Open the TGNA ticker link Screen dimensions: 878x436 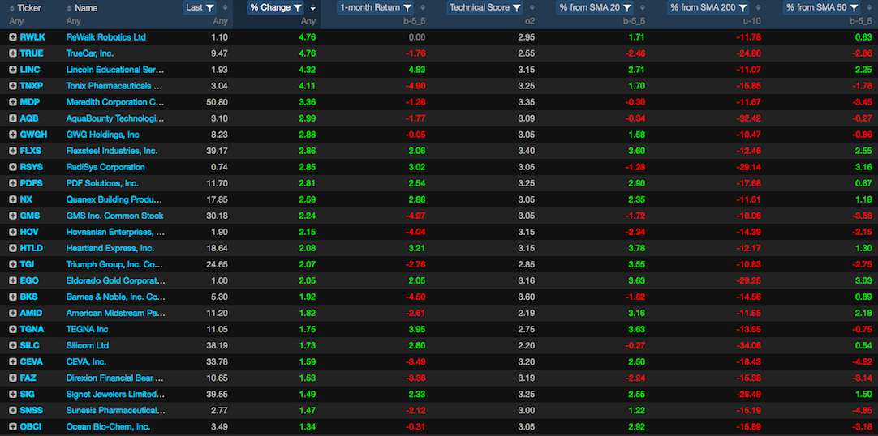pyautogui.click(x=32, y=329)
